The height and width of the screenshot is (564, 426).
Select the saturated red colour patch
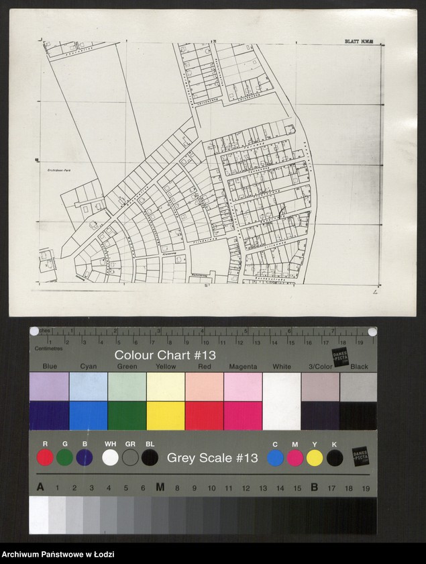coord(204,416)
